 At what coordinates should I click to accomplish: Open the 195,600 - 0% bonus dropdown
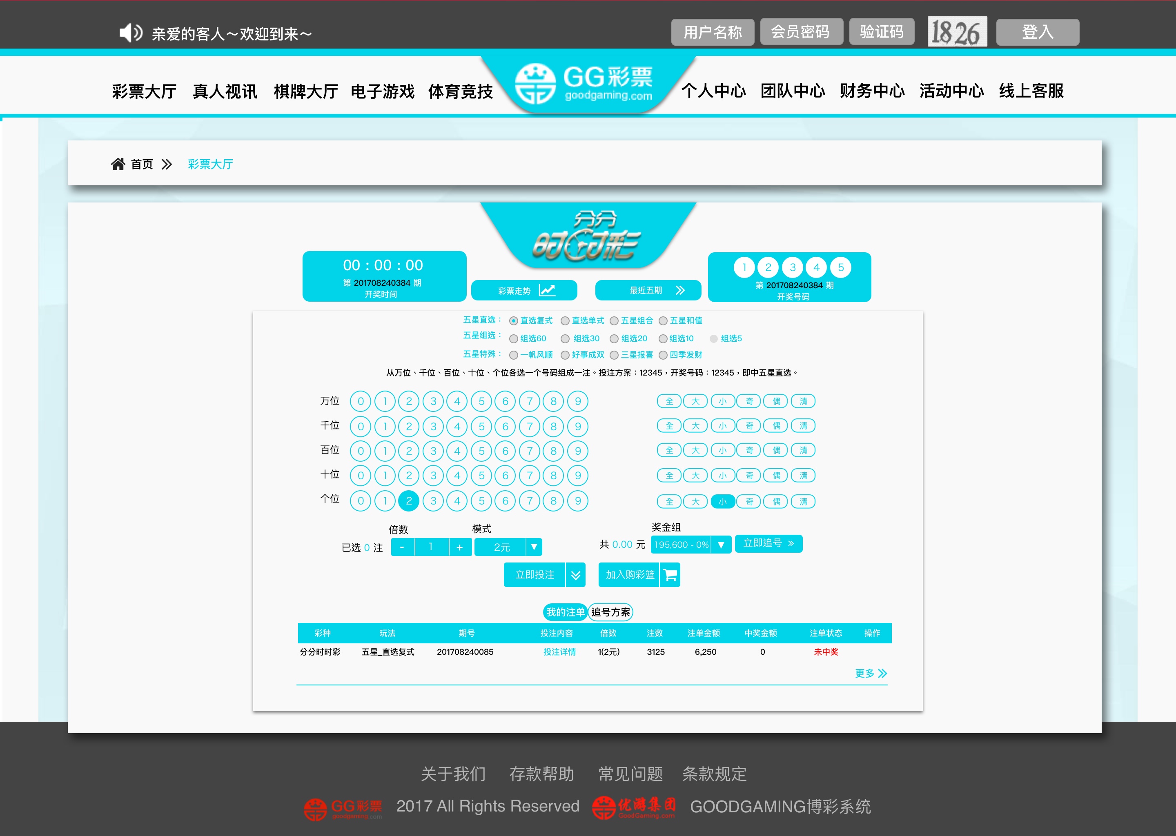(721, 545)
